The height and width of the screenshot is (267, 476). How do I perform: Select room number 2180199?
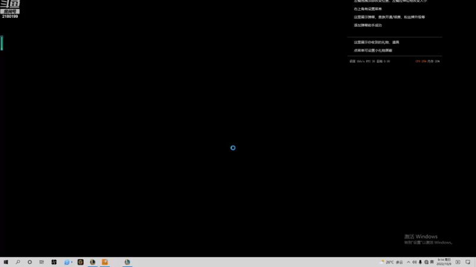(x=10, y=17)
